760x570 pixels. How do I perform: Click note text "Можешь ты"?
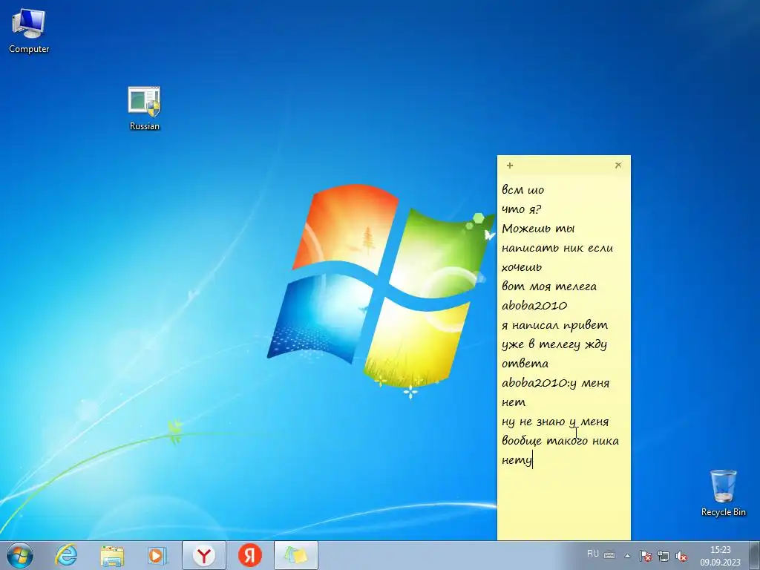point(538,229)
